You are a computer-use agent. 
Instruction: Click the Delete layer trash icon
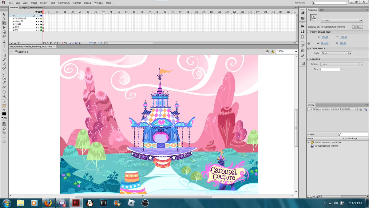point(18,43)
